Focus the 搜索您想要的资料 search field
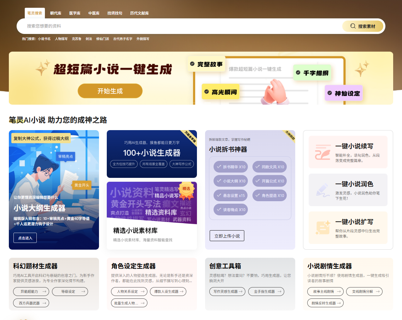402x320 pixels. [180, 26]
